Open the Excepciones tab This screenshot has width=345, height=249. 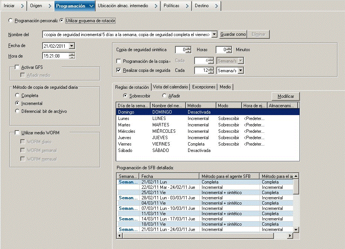(x=203, y=87)
